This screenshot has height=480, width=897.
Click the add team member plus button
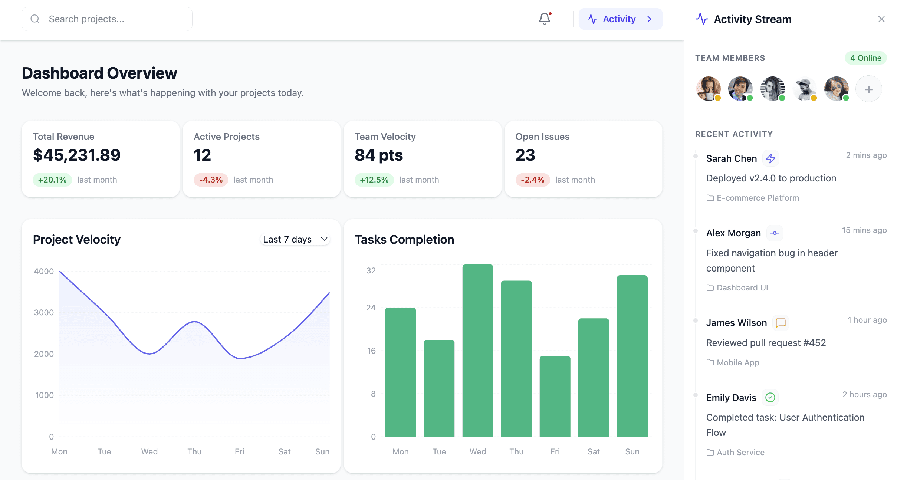(868, 89)
